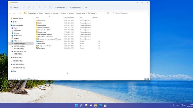Click Roaming in the address path
Viewport: 193px width, 108px height.
coord(55,13)
